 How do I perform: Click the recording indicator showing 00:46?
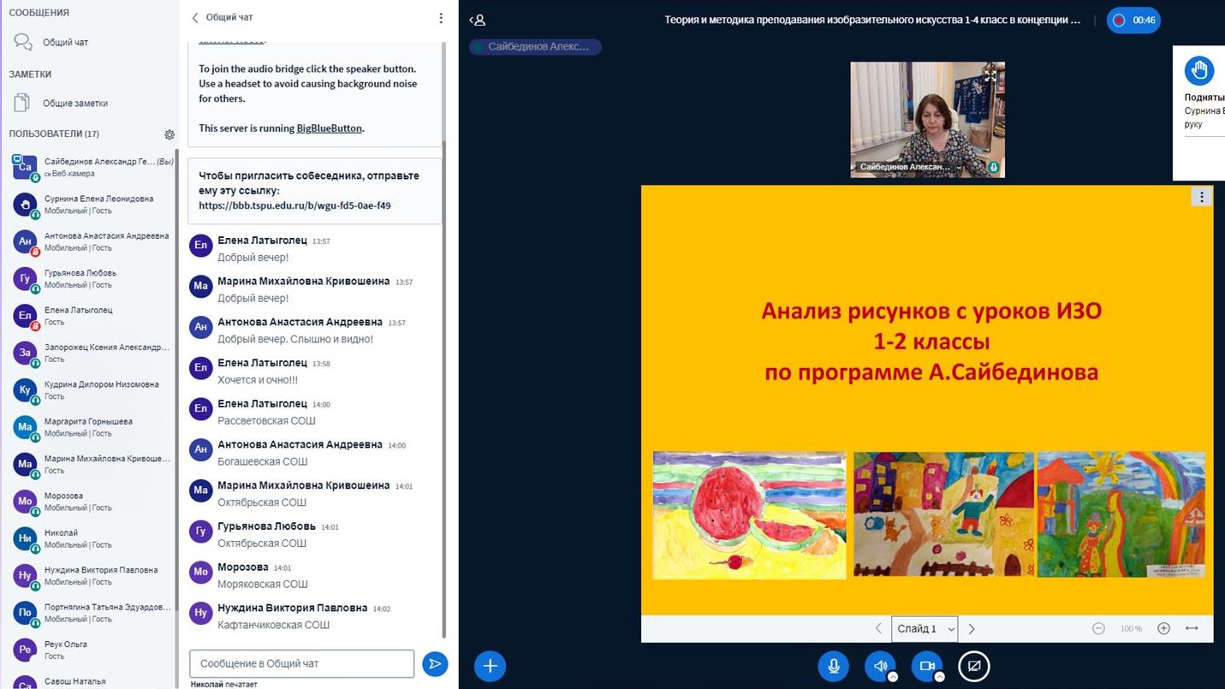point(1133,20)
